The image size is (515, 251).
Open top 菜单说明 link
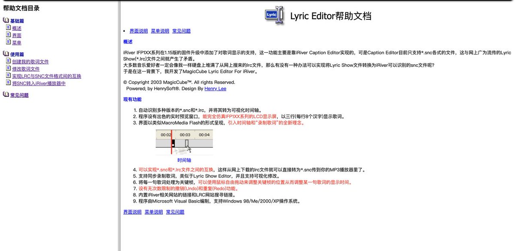pyautogui.click(x=160, y=31)
